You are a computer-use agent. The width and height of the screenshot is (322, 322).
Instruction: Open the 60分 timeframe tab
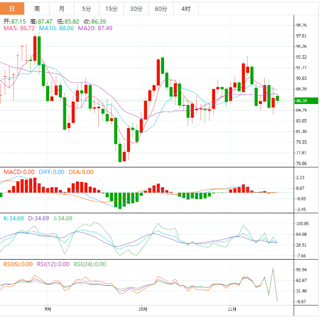click(161, 9)
